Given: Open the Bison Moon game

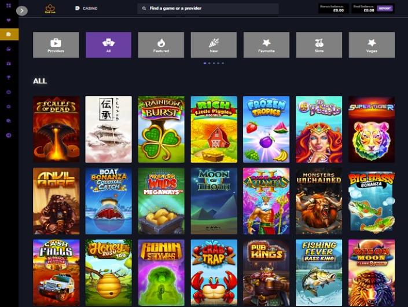Looking at the screenshot, I should (372, 273).
